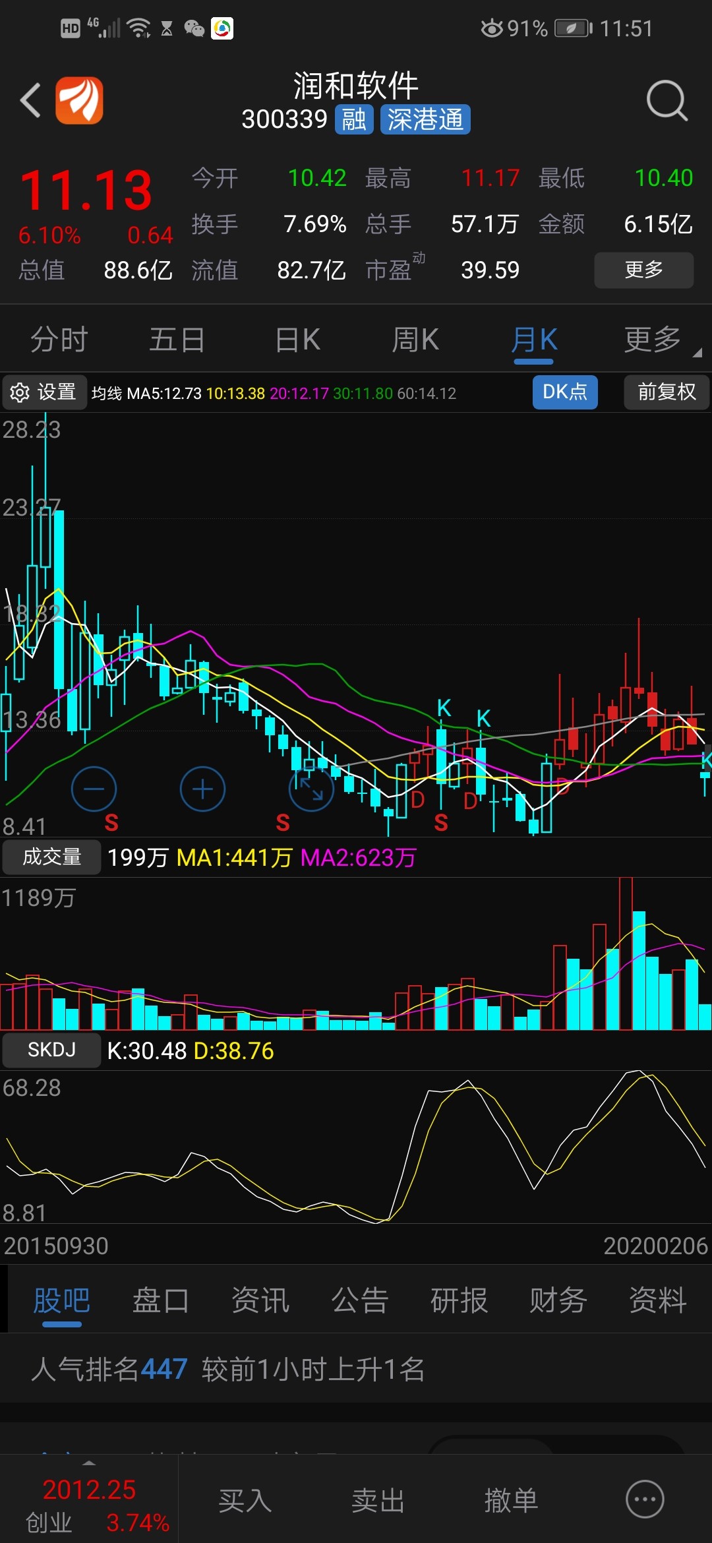Open the stock search magnifier

[x=667, y=101]
